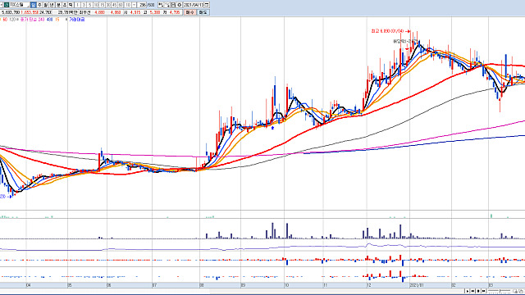Click the second chart tool icon with arrow
The image size is (525, 295).
coord(167,5)
